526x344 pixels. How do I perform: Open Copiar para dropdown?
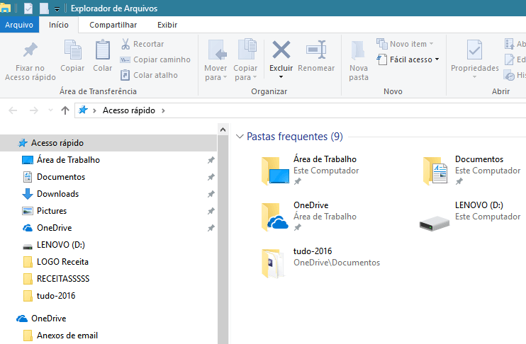pos(246,73)
